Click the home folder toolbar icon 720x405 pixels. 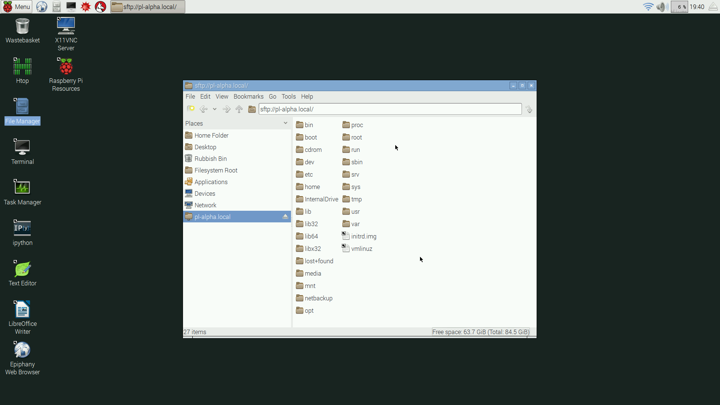252,109
